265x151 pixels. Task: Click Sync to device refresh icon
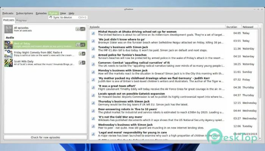click(51, 17)
